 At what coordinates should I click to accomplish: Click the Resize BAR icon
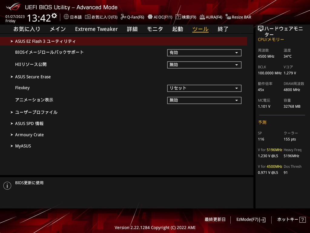(x=228, y=17)
